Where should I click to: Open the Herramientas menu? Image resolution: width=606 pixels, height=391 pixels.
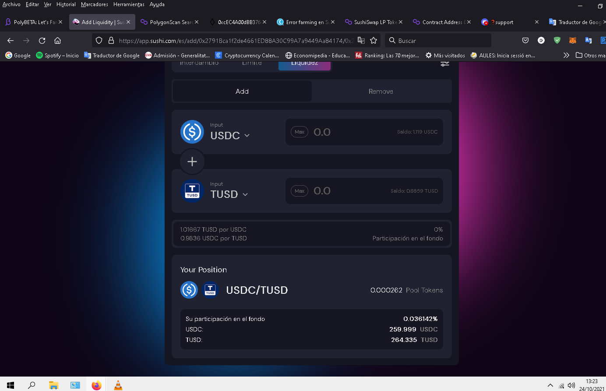pyautogui.click(x=129, y=4)
